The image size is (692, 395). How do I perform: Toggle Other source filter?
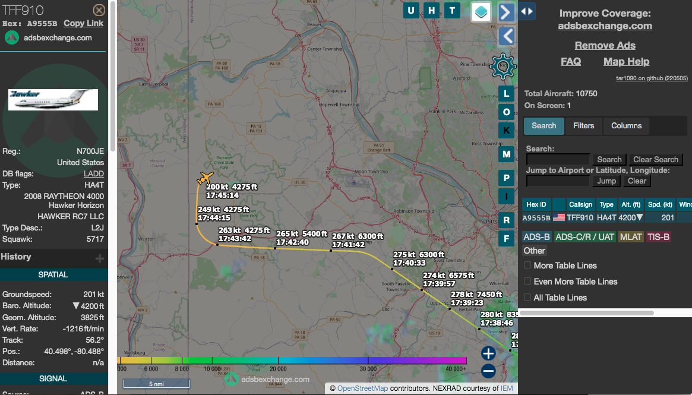pos(535,251)
